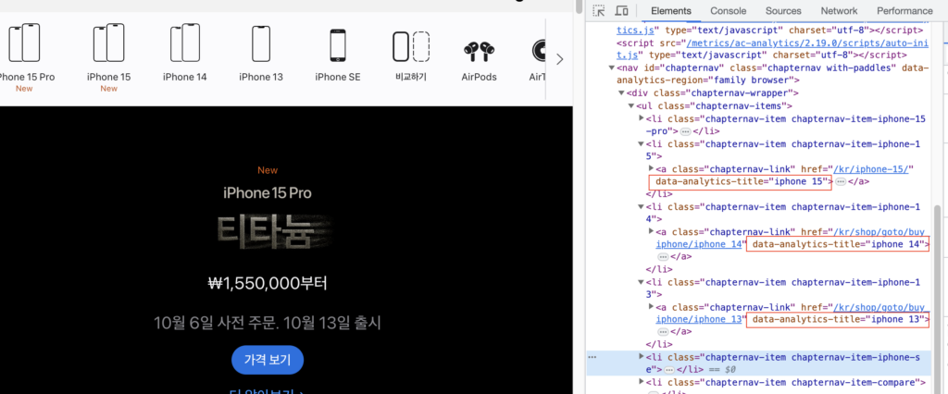Click the orange New label above hero heading

pos(268,170)
